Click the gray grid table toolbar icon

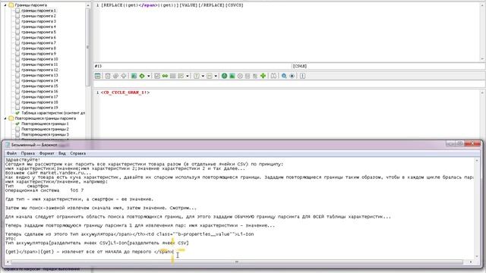coord(173,76)
